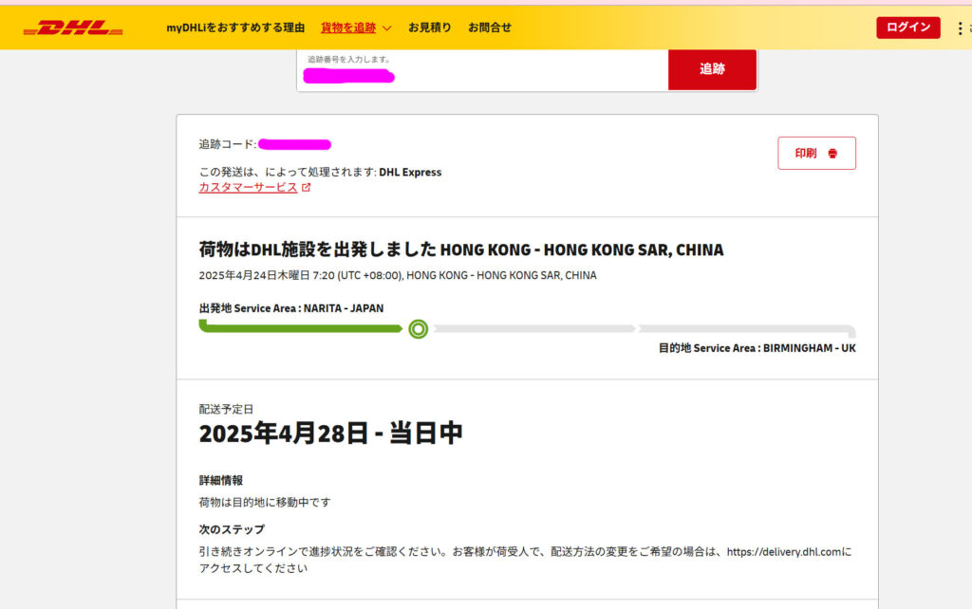Viewport: 972px width, 609px height.
Task: Go to the お見積り page
Action: (430, 28)
